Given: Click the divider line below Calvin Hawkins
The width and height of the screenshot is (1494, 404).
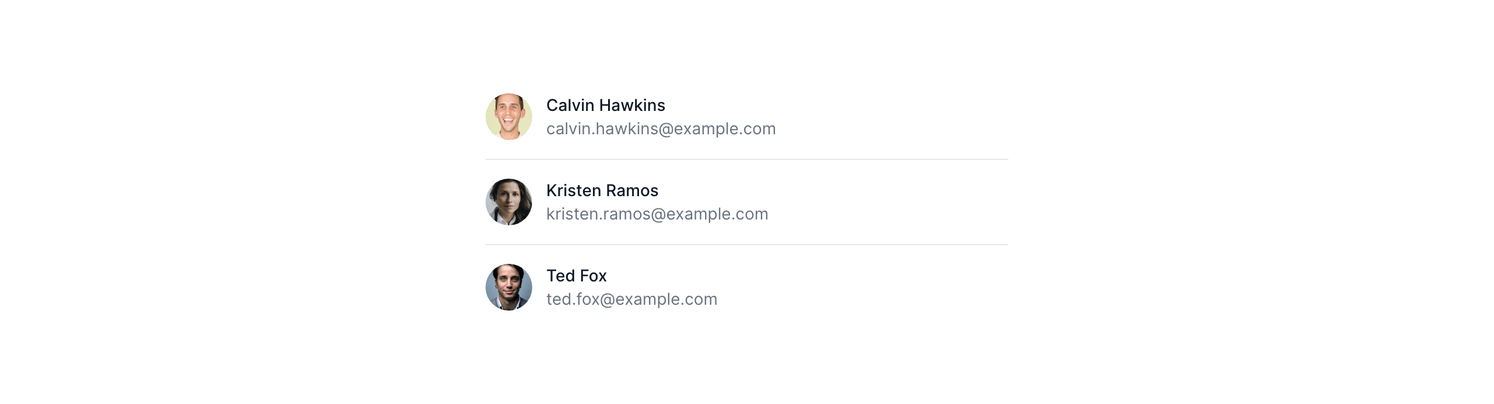Looking at the screenshot, I should pyautogui.click(x=746, y=159).
